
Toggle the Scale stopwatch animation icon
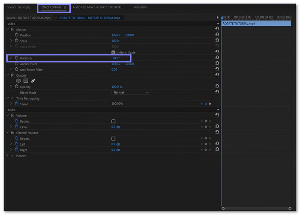pos(17,41)
